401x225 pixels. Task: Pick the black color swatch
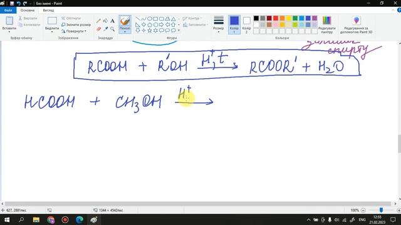256,18
